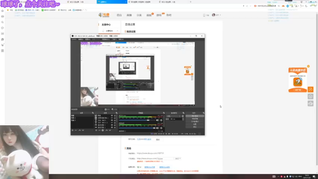Click home icon on right floating bar
This screenshot has width=318, height=179.
coord(310,96)
